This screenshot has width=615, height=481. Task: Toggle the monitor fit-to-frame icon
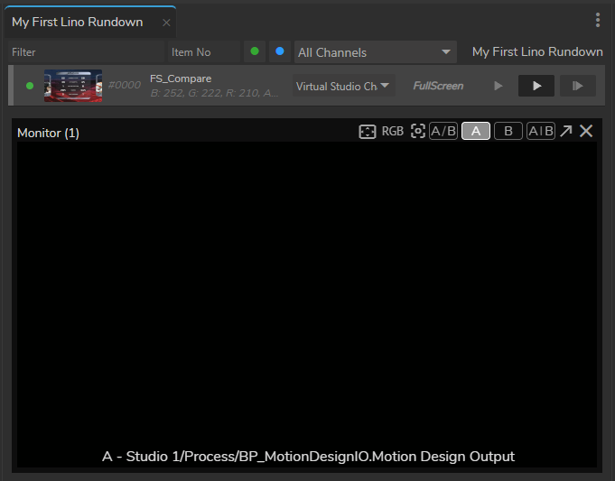point(367,132)
